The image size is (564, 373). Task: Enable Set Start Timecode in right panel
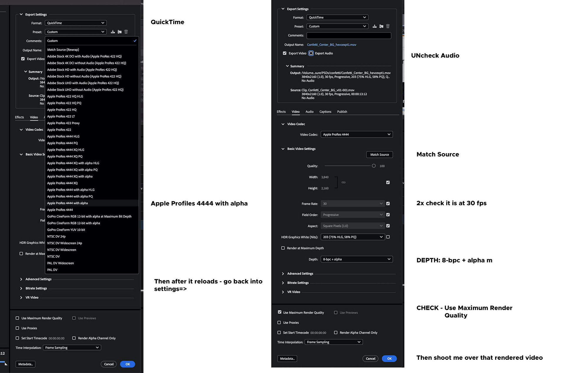(279, 332)
